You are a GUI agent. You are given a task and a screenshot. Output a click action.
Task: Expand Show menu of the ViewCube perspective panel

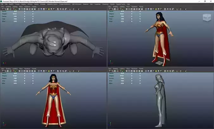(x=128, y=7)
